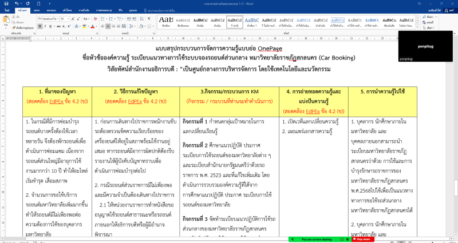The width and height of the screenshot is (458, 243).
Task: Open the File tab
Action: pos(7,10)
